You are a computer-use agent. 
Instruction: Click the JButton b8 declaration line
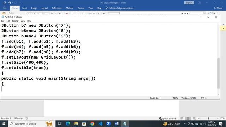[x=36, y=31]
